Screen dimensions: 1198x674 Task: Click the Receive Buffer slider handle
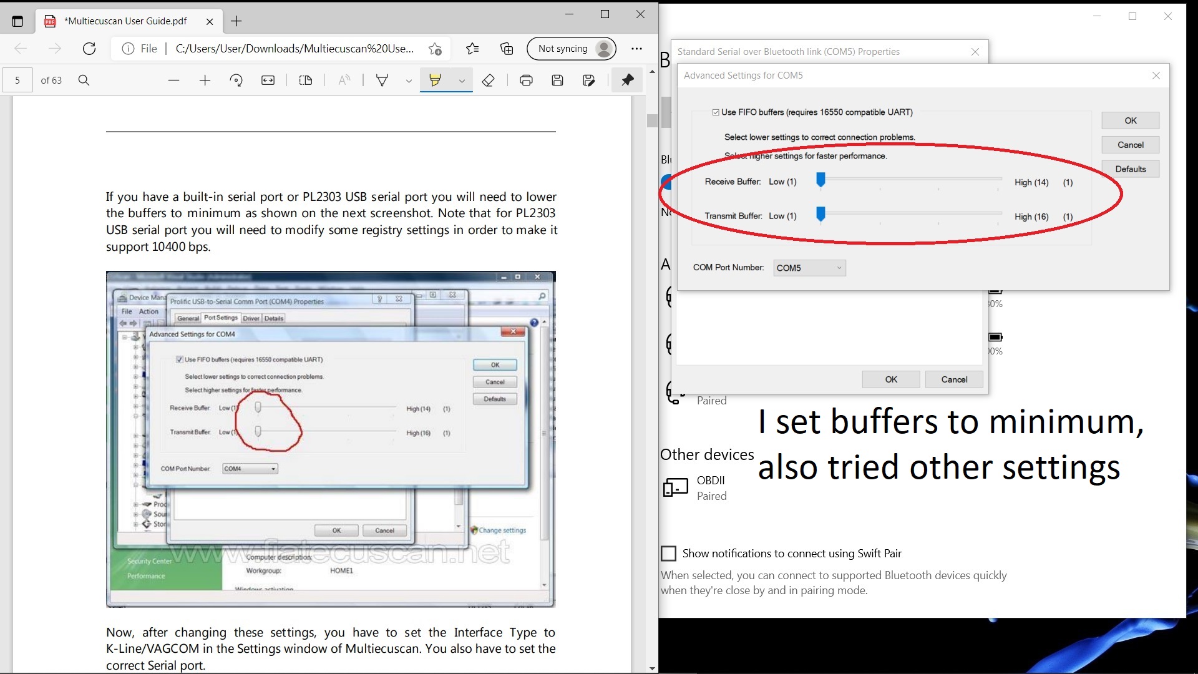pos(821,180)
